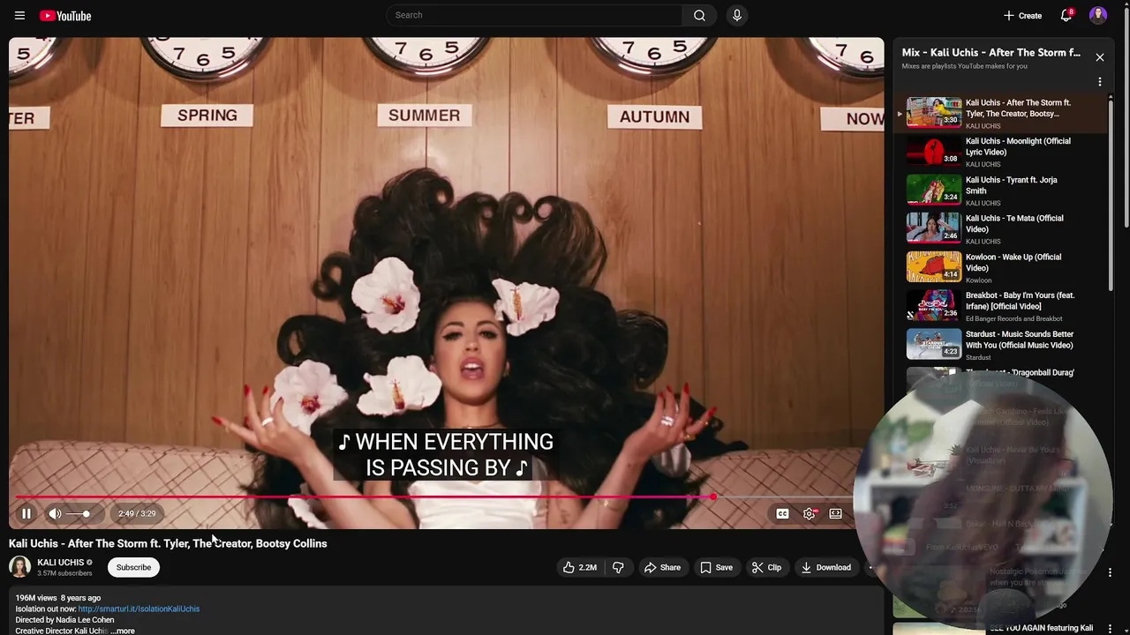Viewport: 1130px width, 635px height.
Task: Subscribe to KALI UCHIS
Action: pyautogui.click(x=133, y=567)
